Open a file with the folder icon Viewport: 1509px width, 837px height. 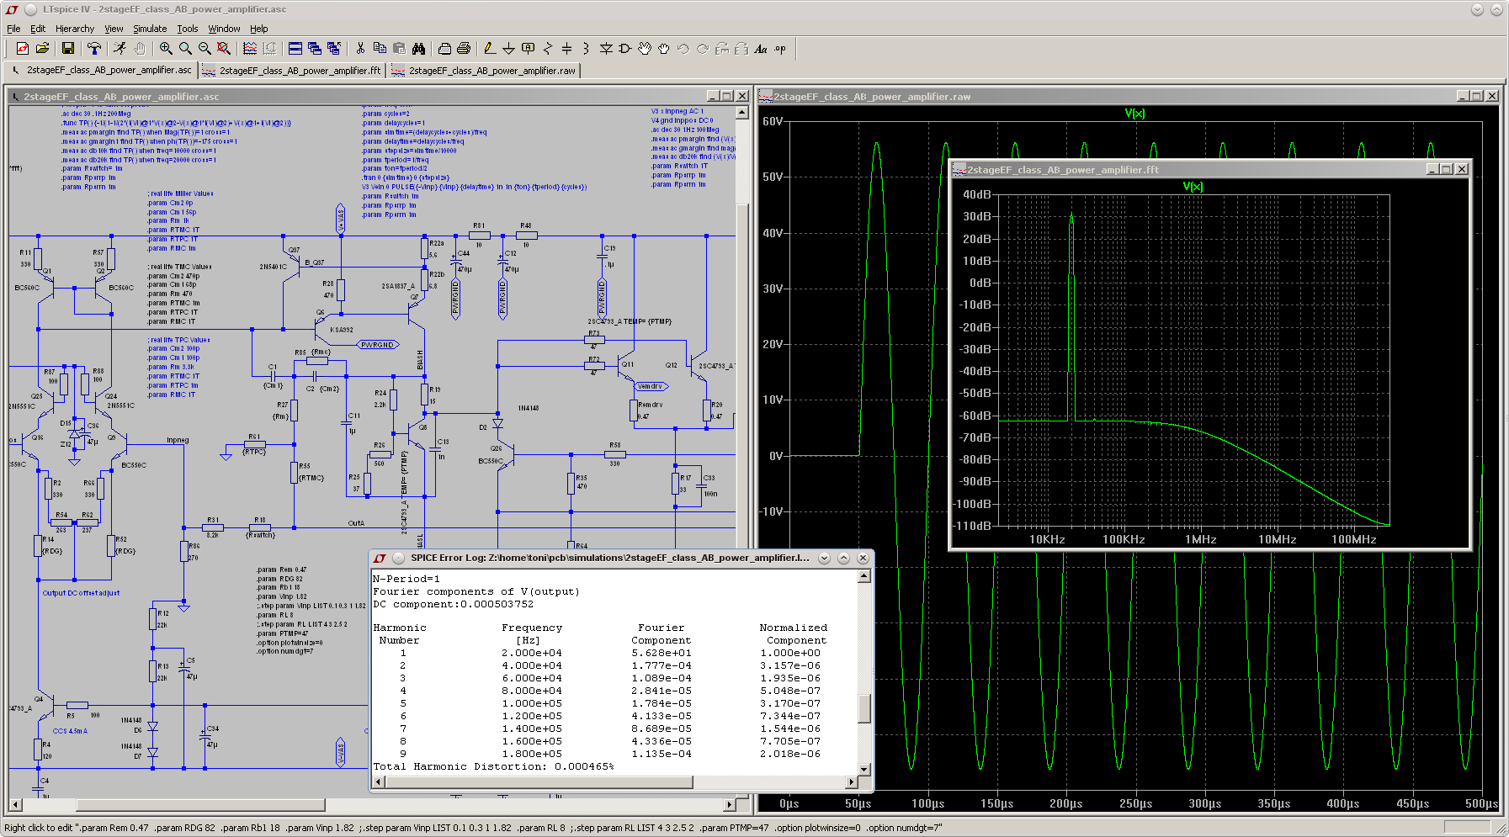[42, 49]
